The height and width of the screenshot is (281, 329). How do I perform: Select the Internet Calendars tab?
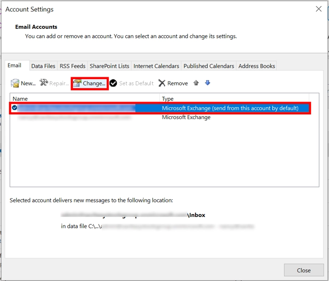[156, 66]
